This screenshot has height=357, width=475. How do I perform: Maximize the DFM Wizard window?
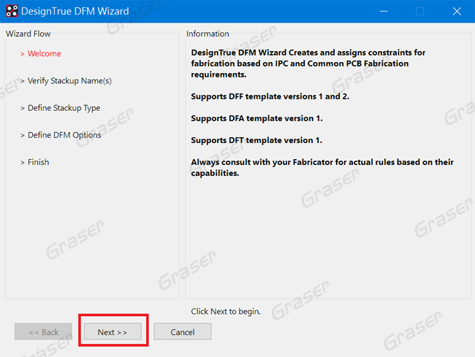(419, 11)
